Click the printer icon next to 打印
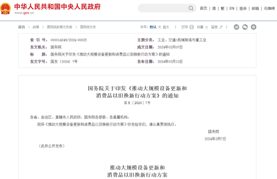The width and height of the screenshot is (277, 179). tap(191, 27)
